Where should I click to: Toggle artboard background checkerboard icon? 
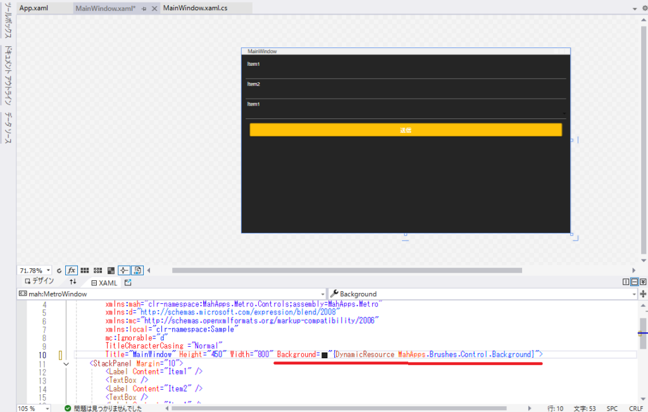coord(111,271)
